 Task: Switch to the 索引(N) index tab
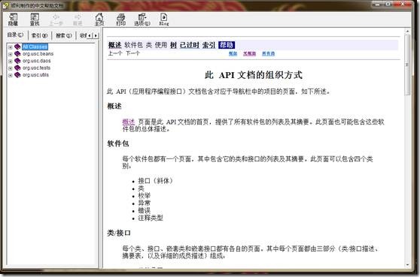[x=39, y=35]
